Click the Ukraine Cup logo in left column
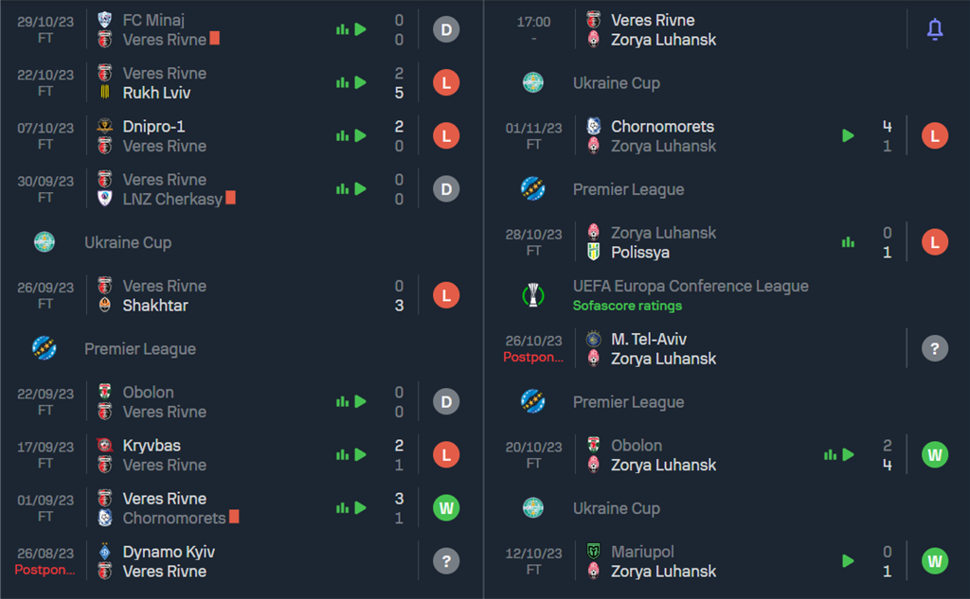 click(x=45, y=241)
